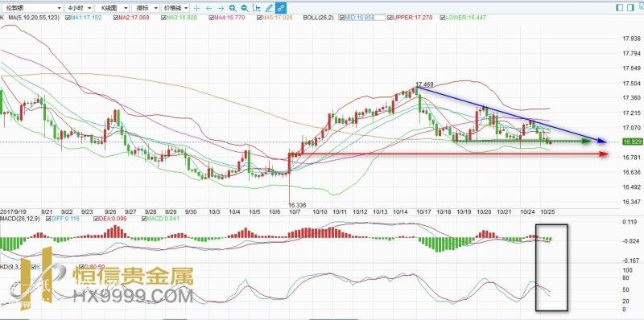Click the 17.938 price axis label
This screenshot has width=644, height=320.
pyautogui.click(x=632, y=39)
